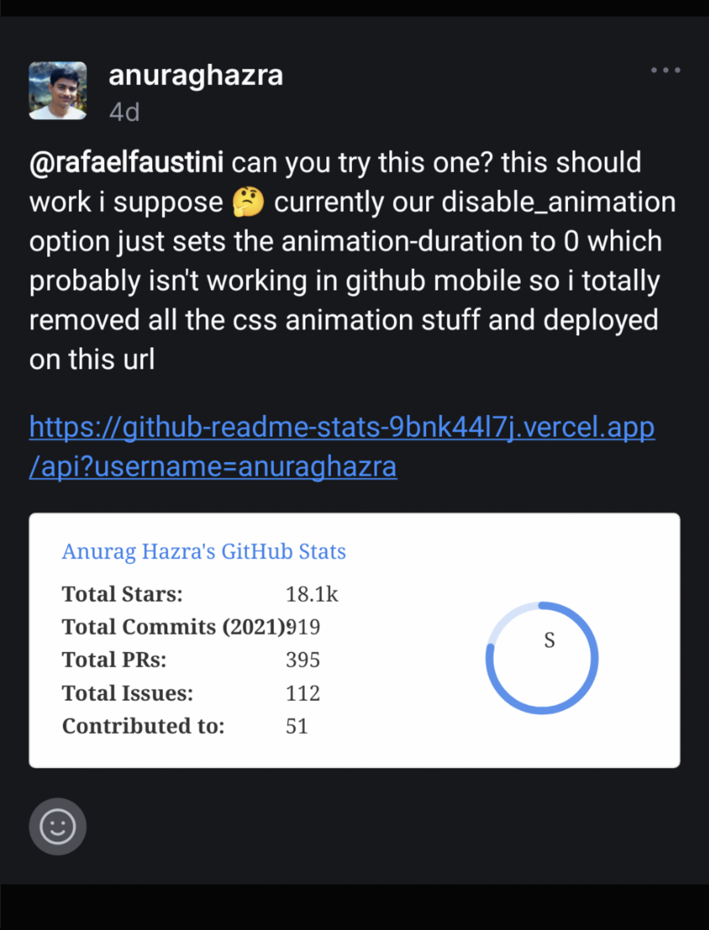Select the Total Issues 112 row
Viewport: 709px width, 930px height.
coord(302,692)
